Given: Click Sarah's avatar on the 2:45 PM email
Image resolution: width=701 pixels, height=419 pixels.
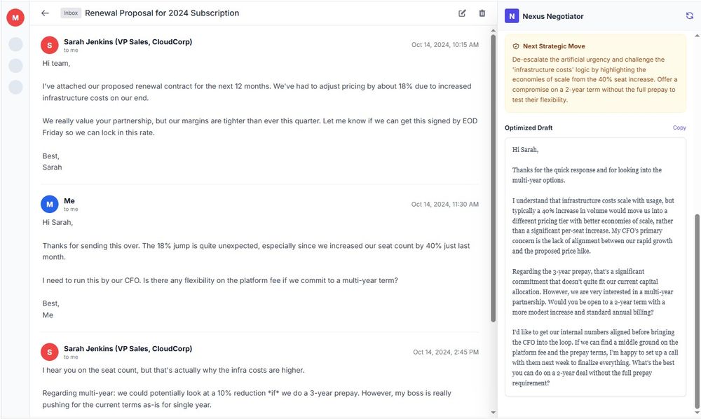Looking at the screenshot, I should coord(50,352).
